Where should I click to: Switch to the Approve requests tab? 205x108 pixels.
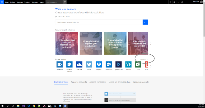(x=79, y=82)
